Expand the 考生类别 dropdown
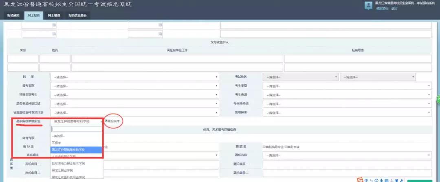The width and height of the screenshot is (440, 182). [347, 86]
